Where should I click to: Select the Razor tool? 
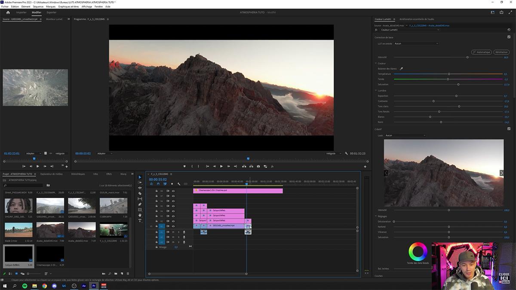pyautogui.click(x=140, y=193)
